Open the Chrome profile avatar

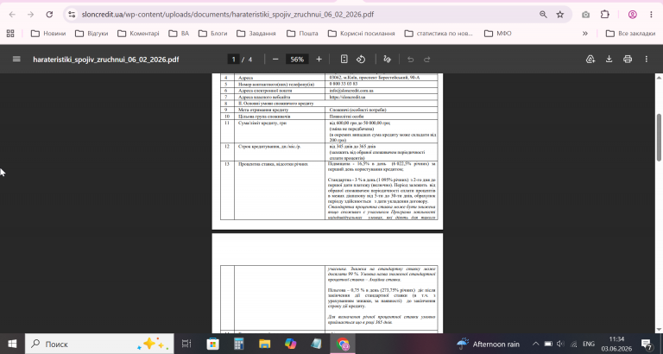coord(633,15)
